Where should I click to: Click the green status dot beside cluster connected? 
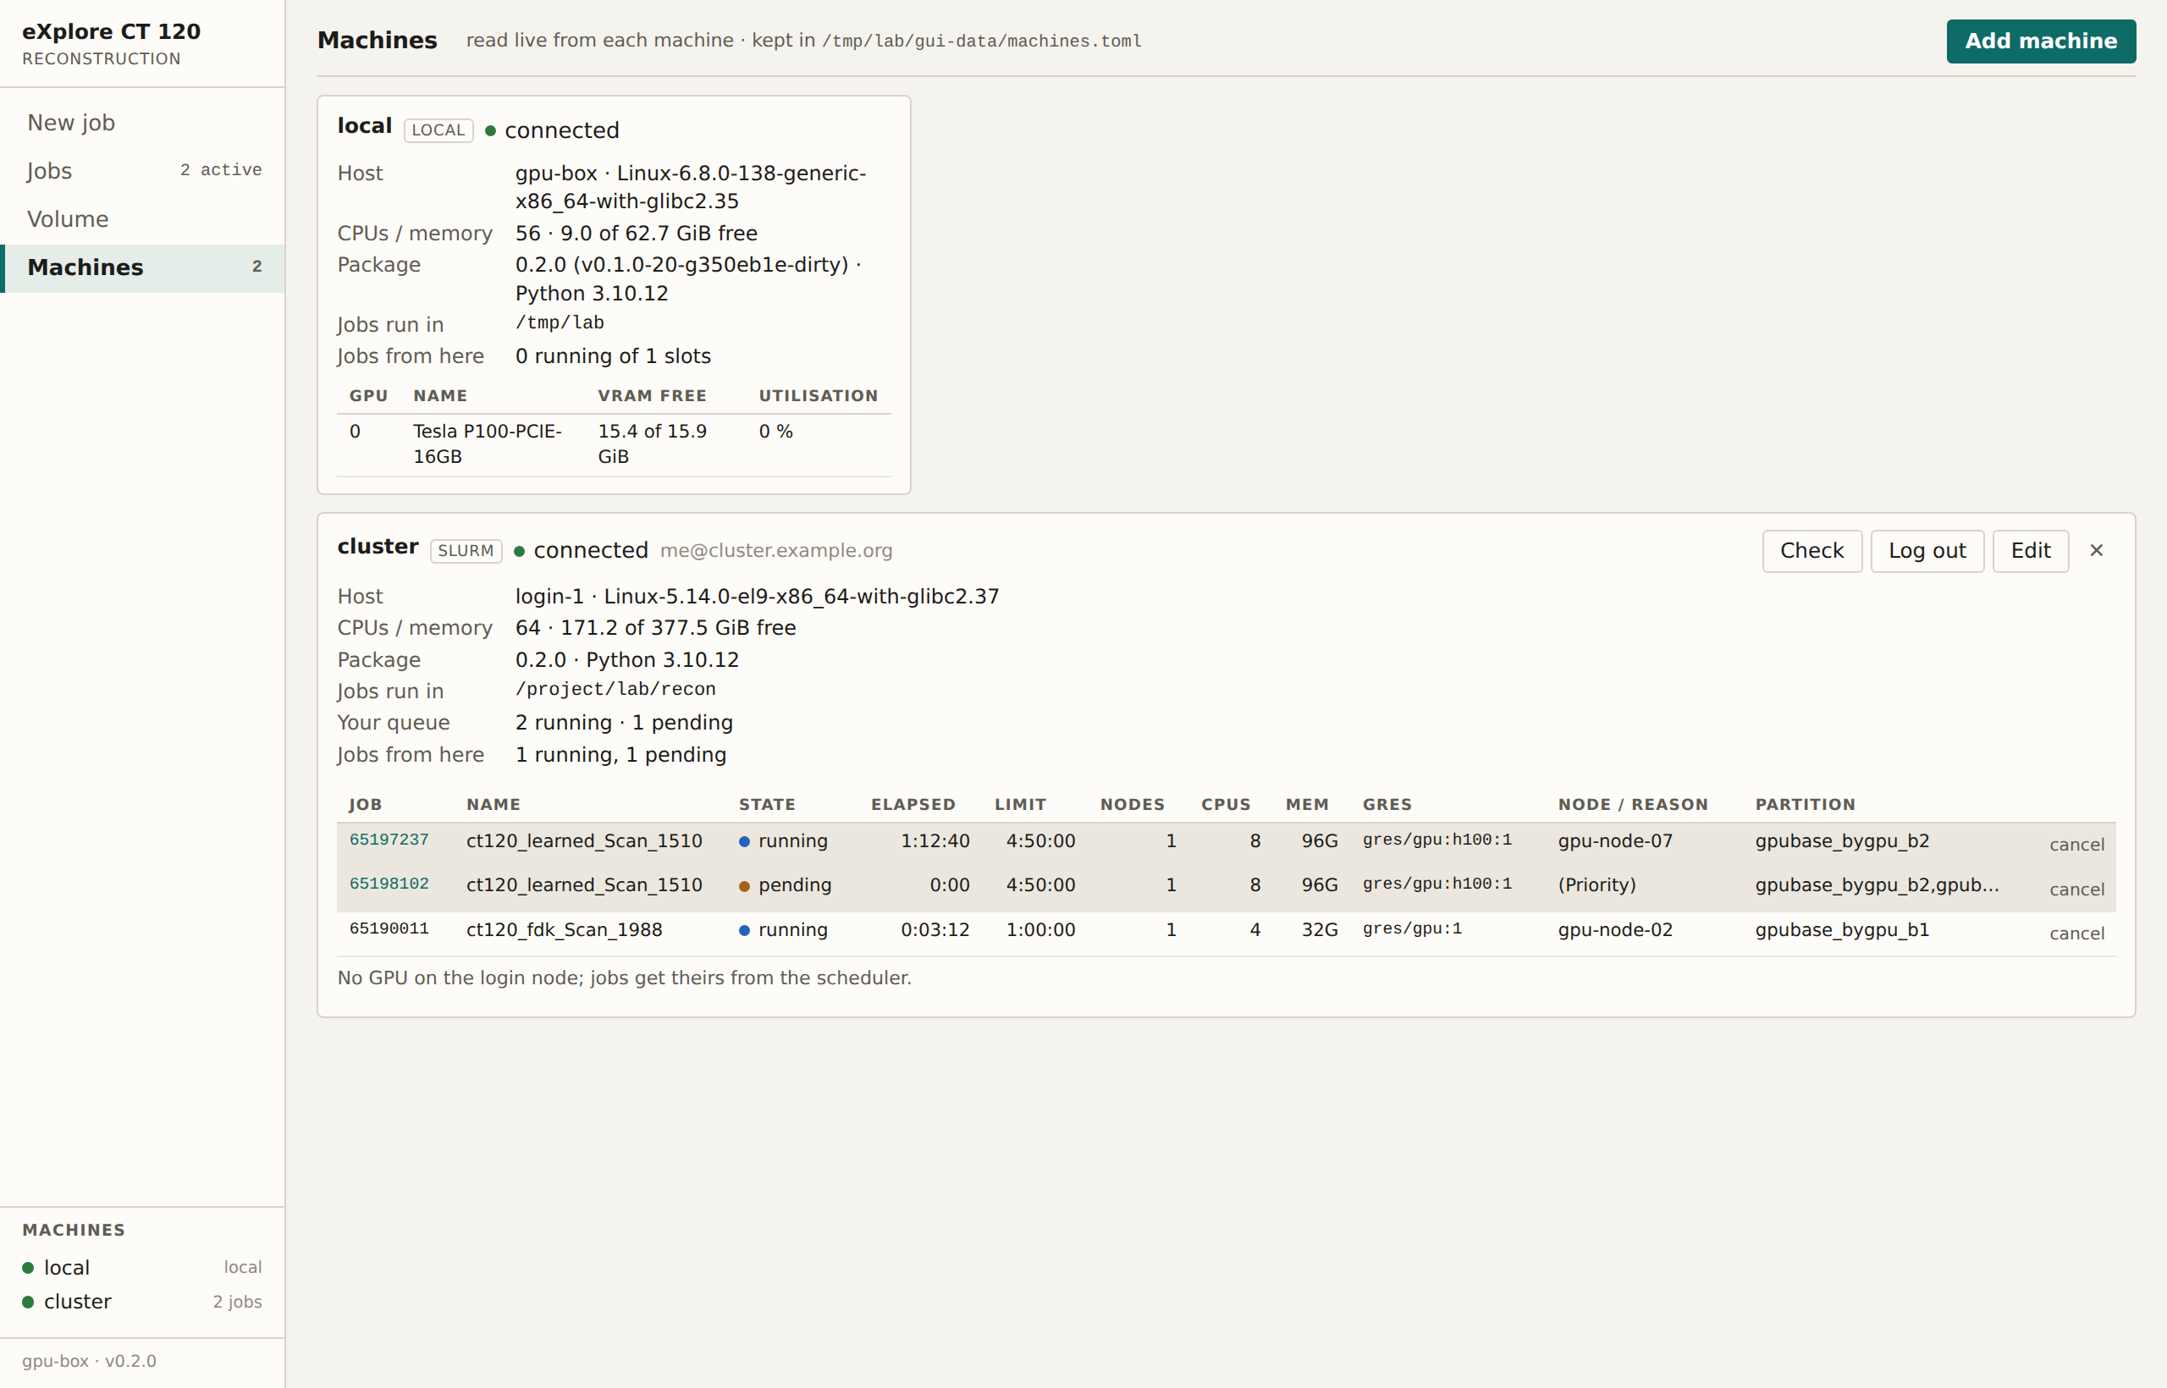[519, 552]
